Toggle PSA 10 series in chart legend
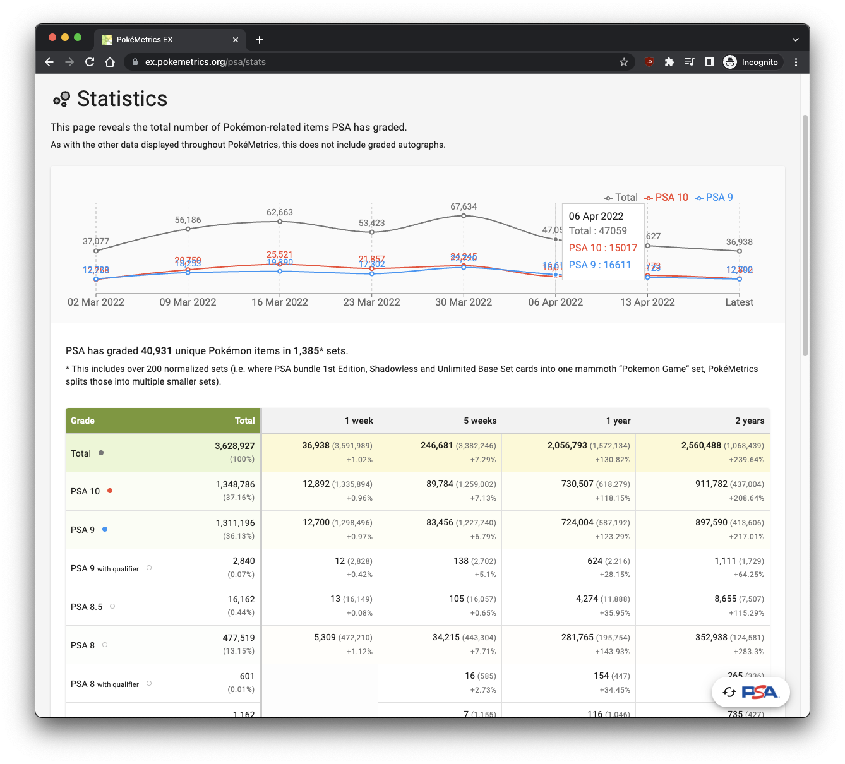This screenshot has height=764, width=845. tap(666, 198)
